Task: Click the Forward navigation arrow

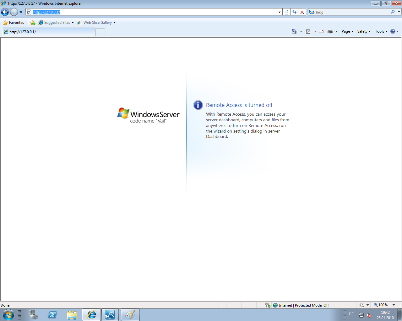Action: [14, 12]
